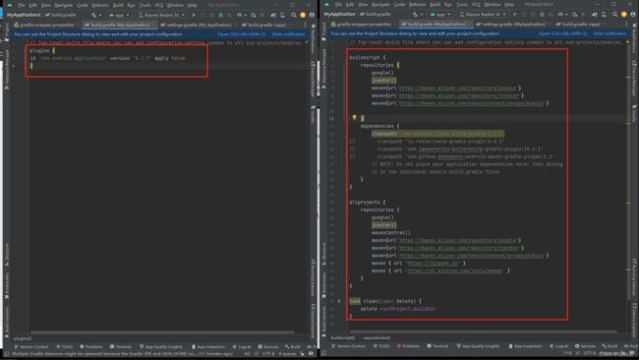Switch to build.gradle (:app) tab in left window

pyautogui.click(x=265, y=25)
